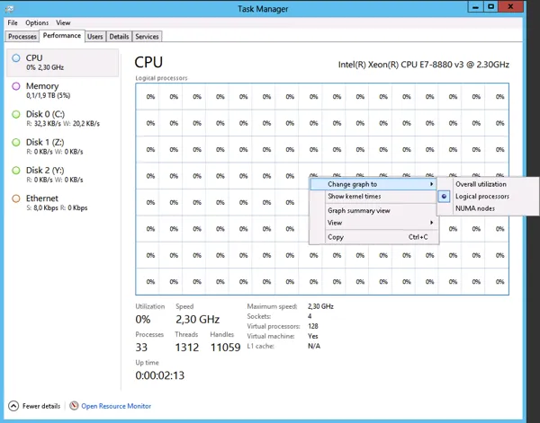Image resolution: width=540 pixels, height=423 pixels.
Task: Choose Graph summary view entry
Action: (x=359, y=211)
